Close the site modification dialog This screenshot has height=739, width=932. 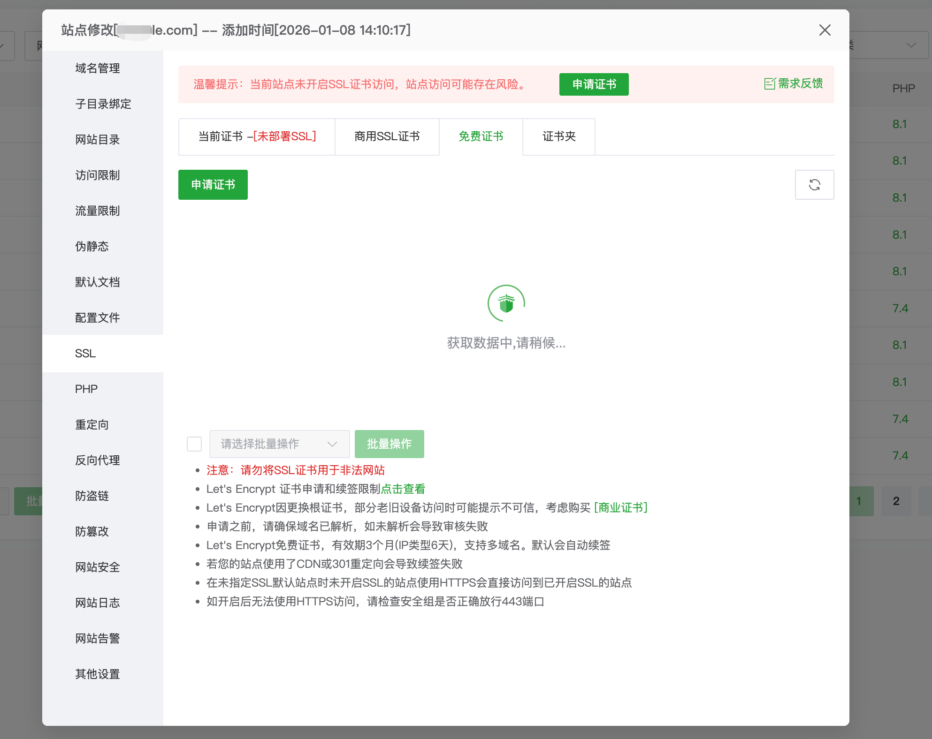pyautogui.click(x=825, y=30)
